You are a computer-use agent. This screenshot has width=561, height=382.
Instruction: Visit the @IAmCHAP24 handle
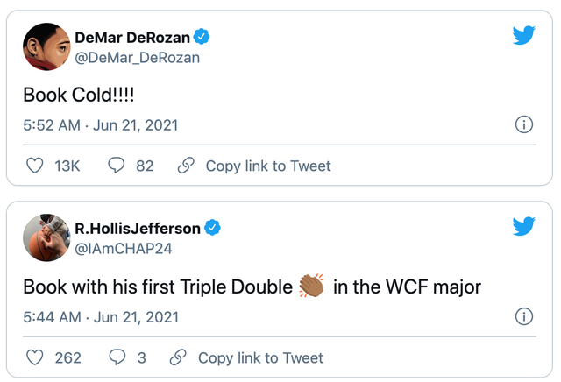pos(122,248)
